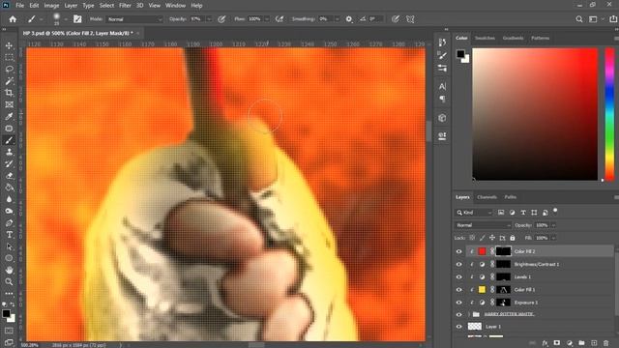This screenshot has height=348, width=619.
Task: Open the Window menu
Action: [x=175, y=6]
